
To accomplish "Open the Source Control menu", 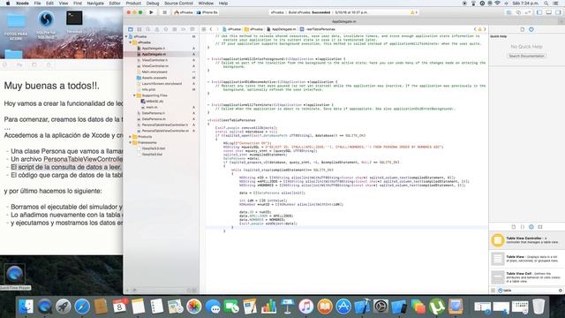I will (178, 4).
